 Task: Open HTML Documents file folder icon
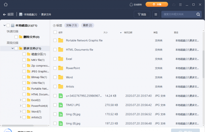click(x=61, y=50)
